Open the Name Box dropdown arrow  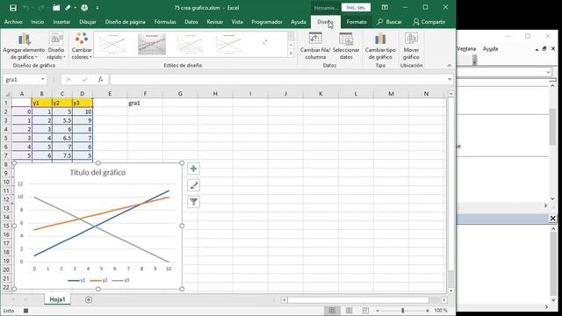43,80
